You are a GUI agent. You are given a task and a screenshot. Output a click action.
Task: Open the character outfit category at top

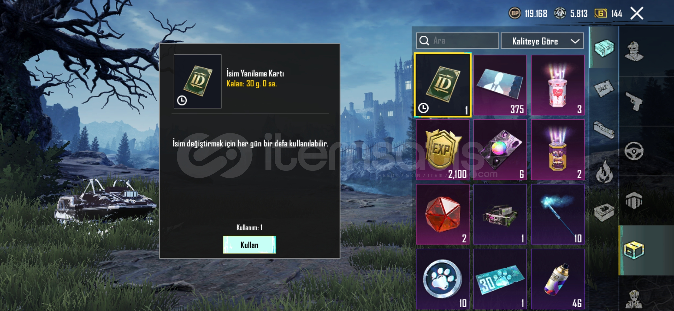634,51
